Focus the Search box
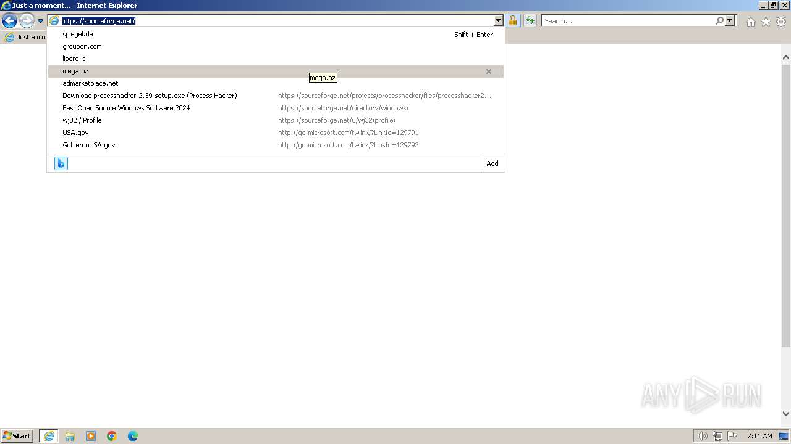The width and height of the screenshot is (791, 444). tap(627, 20)
